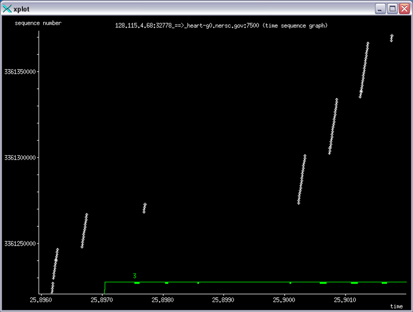Click x-axis tick label 25.8990
The width and height of the screenshot is (413, 312).
(223, 300)
